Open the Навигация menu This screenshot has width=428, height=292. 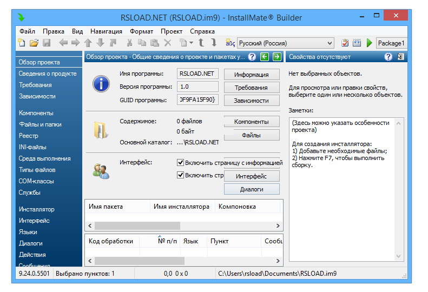[x=106, y=31]
